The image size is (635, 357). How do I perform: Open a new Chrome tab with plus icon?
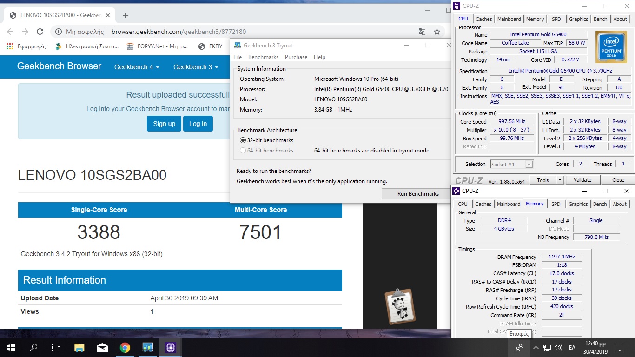[x=126, y=15]
